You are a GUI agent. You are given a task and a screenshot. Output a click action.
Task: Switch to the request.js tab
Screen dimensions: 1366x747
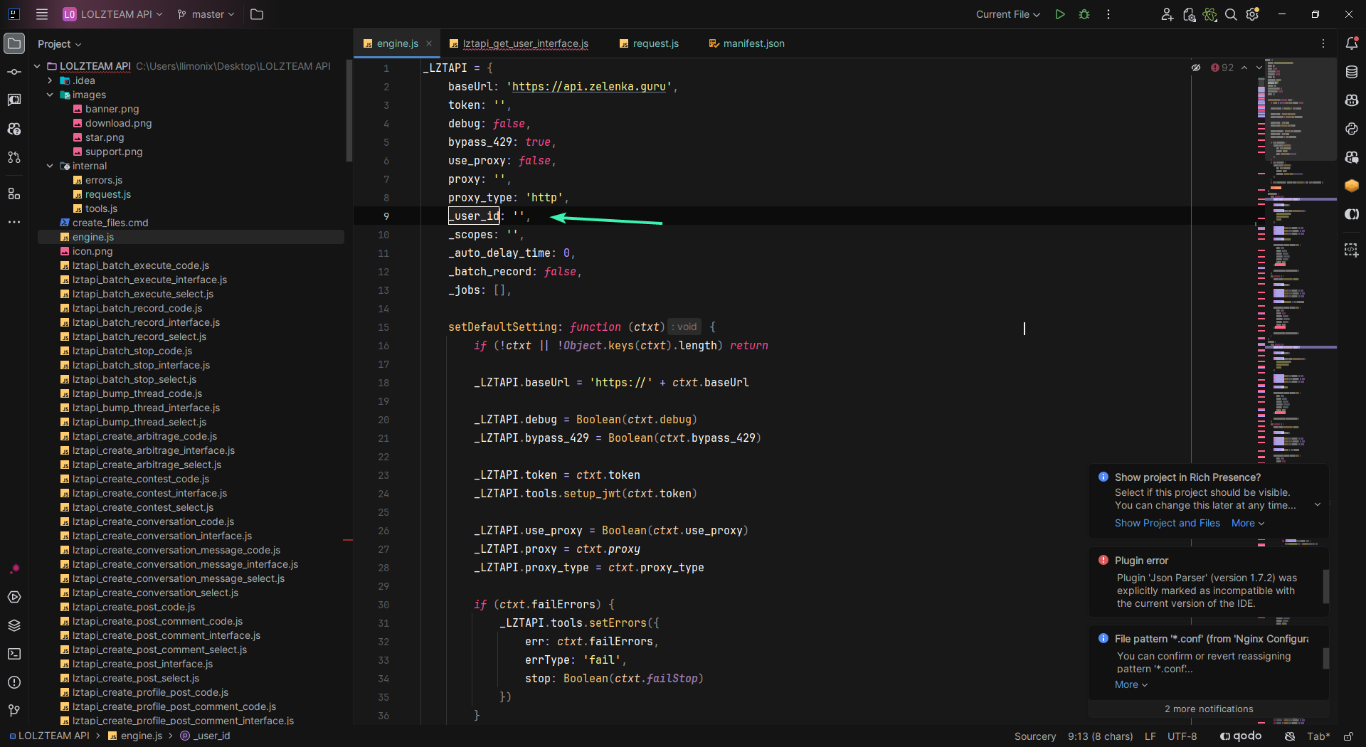[655, 43]
